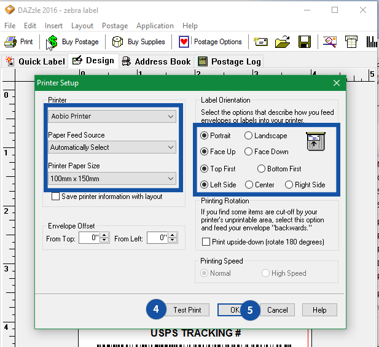Click the magnifier print preview icon

point(330,42)
